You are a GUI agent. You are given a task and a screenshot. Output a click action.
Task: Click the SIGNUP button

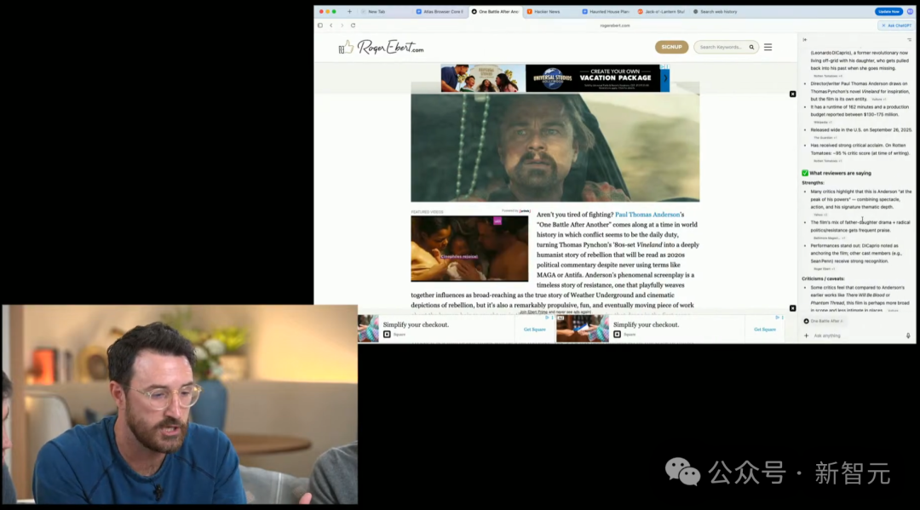(x=671, y=48)
